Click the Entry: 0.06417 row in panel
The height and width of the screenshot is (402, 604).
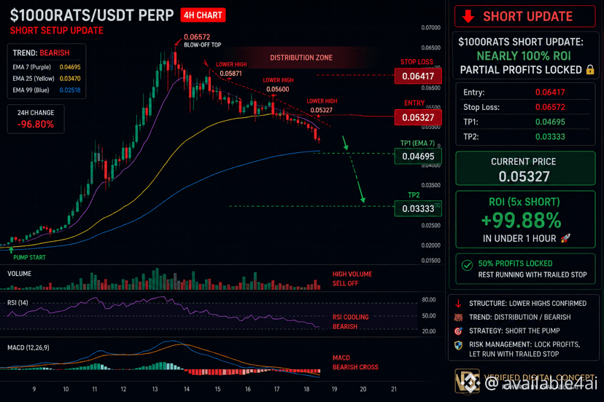[x=526, y=92]
